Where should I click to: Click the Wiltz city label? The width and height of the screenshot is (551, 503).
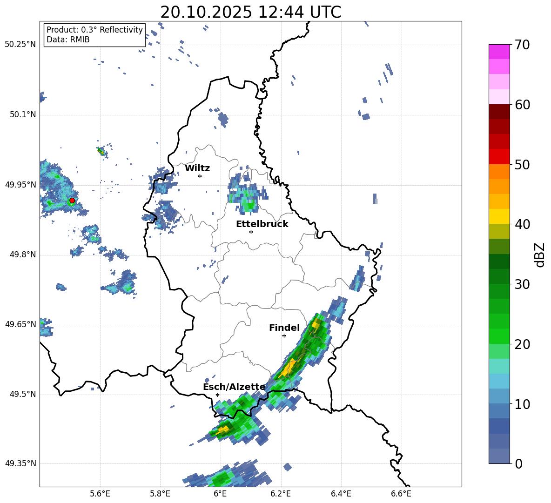(197, 168)
